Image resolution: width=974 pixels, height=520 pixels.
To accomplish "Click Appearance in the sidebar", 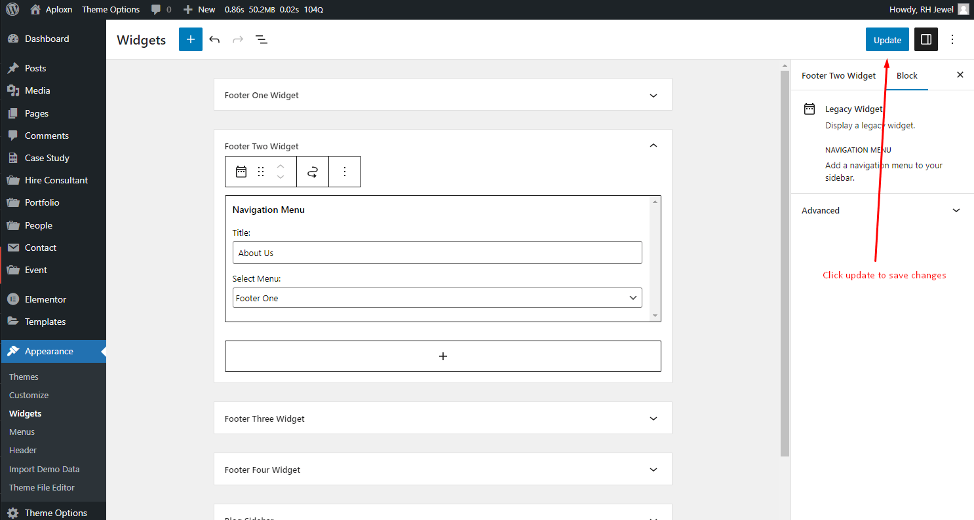I will (x=53, y=351).
